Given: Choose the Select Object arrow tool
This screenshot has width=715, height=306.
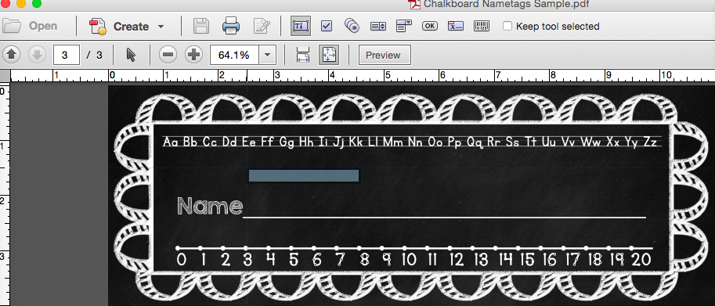Looking at the screenshot, I should coord(131,55).
